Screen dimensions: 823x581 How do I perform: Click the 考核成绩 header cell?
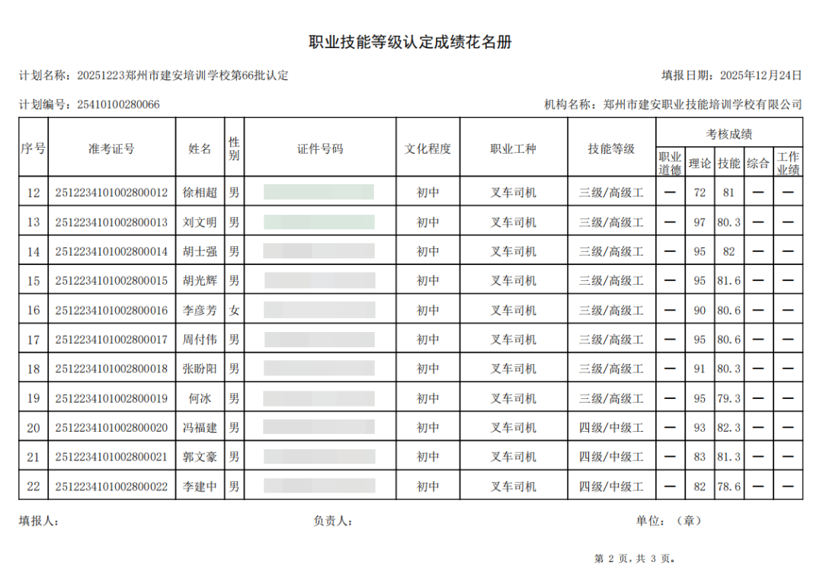point(729,134)
